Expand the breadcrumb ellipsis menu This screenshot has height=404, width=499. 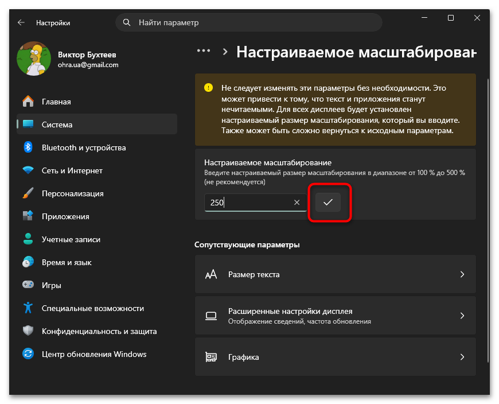[204, 50]
